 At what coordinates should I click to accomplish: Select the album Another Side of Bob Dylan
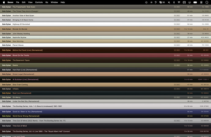coord(105,16)
